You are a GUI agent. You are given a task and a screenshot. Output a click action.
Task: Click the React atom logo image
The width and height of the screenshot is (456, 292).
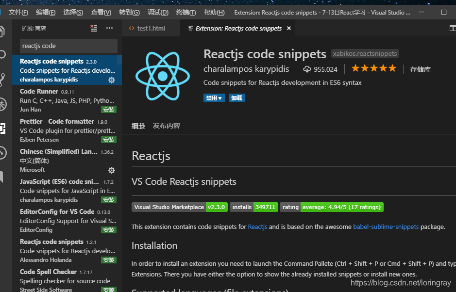pos(163,76)
